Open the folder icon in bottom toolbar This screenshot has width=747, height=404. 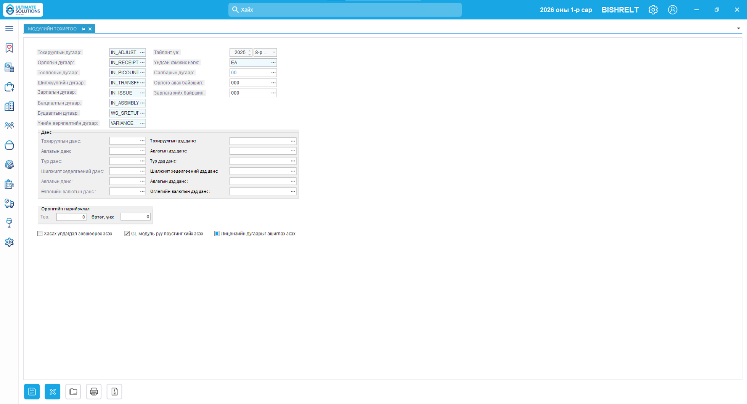pos(73,391)
